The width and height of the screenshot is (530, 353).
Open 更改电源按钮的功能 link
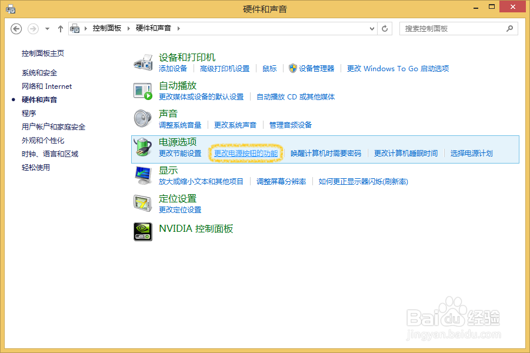tap(246, 153)
